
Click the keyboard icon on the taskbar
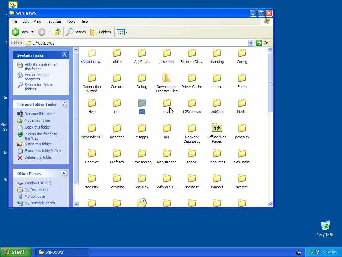(x=299, y=253)
